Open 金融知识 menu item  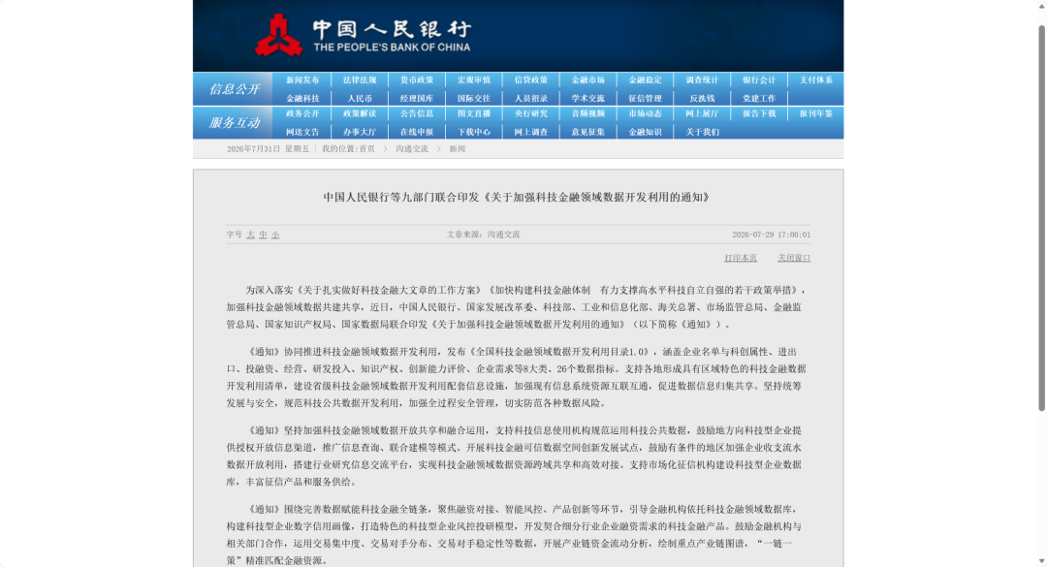[645, 132]
